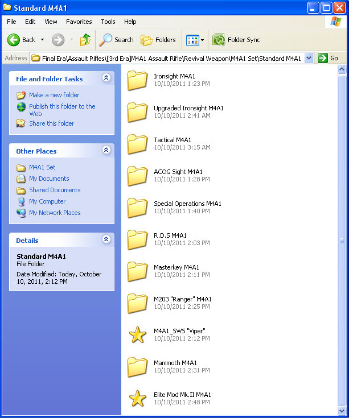Open the Favorites menu

[79, 22]
